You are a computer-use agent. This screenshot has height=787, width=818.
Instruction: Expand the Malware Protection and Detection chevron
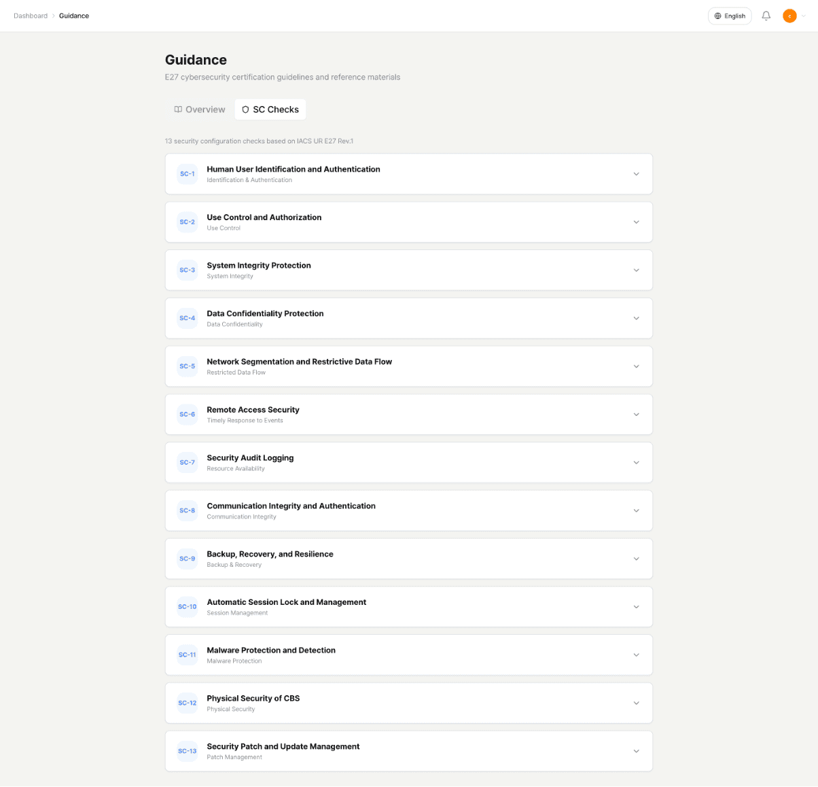coord(636,655)
